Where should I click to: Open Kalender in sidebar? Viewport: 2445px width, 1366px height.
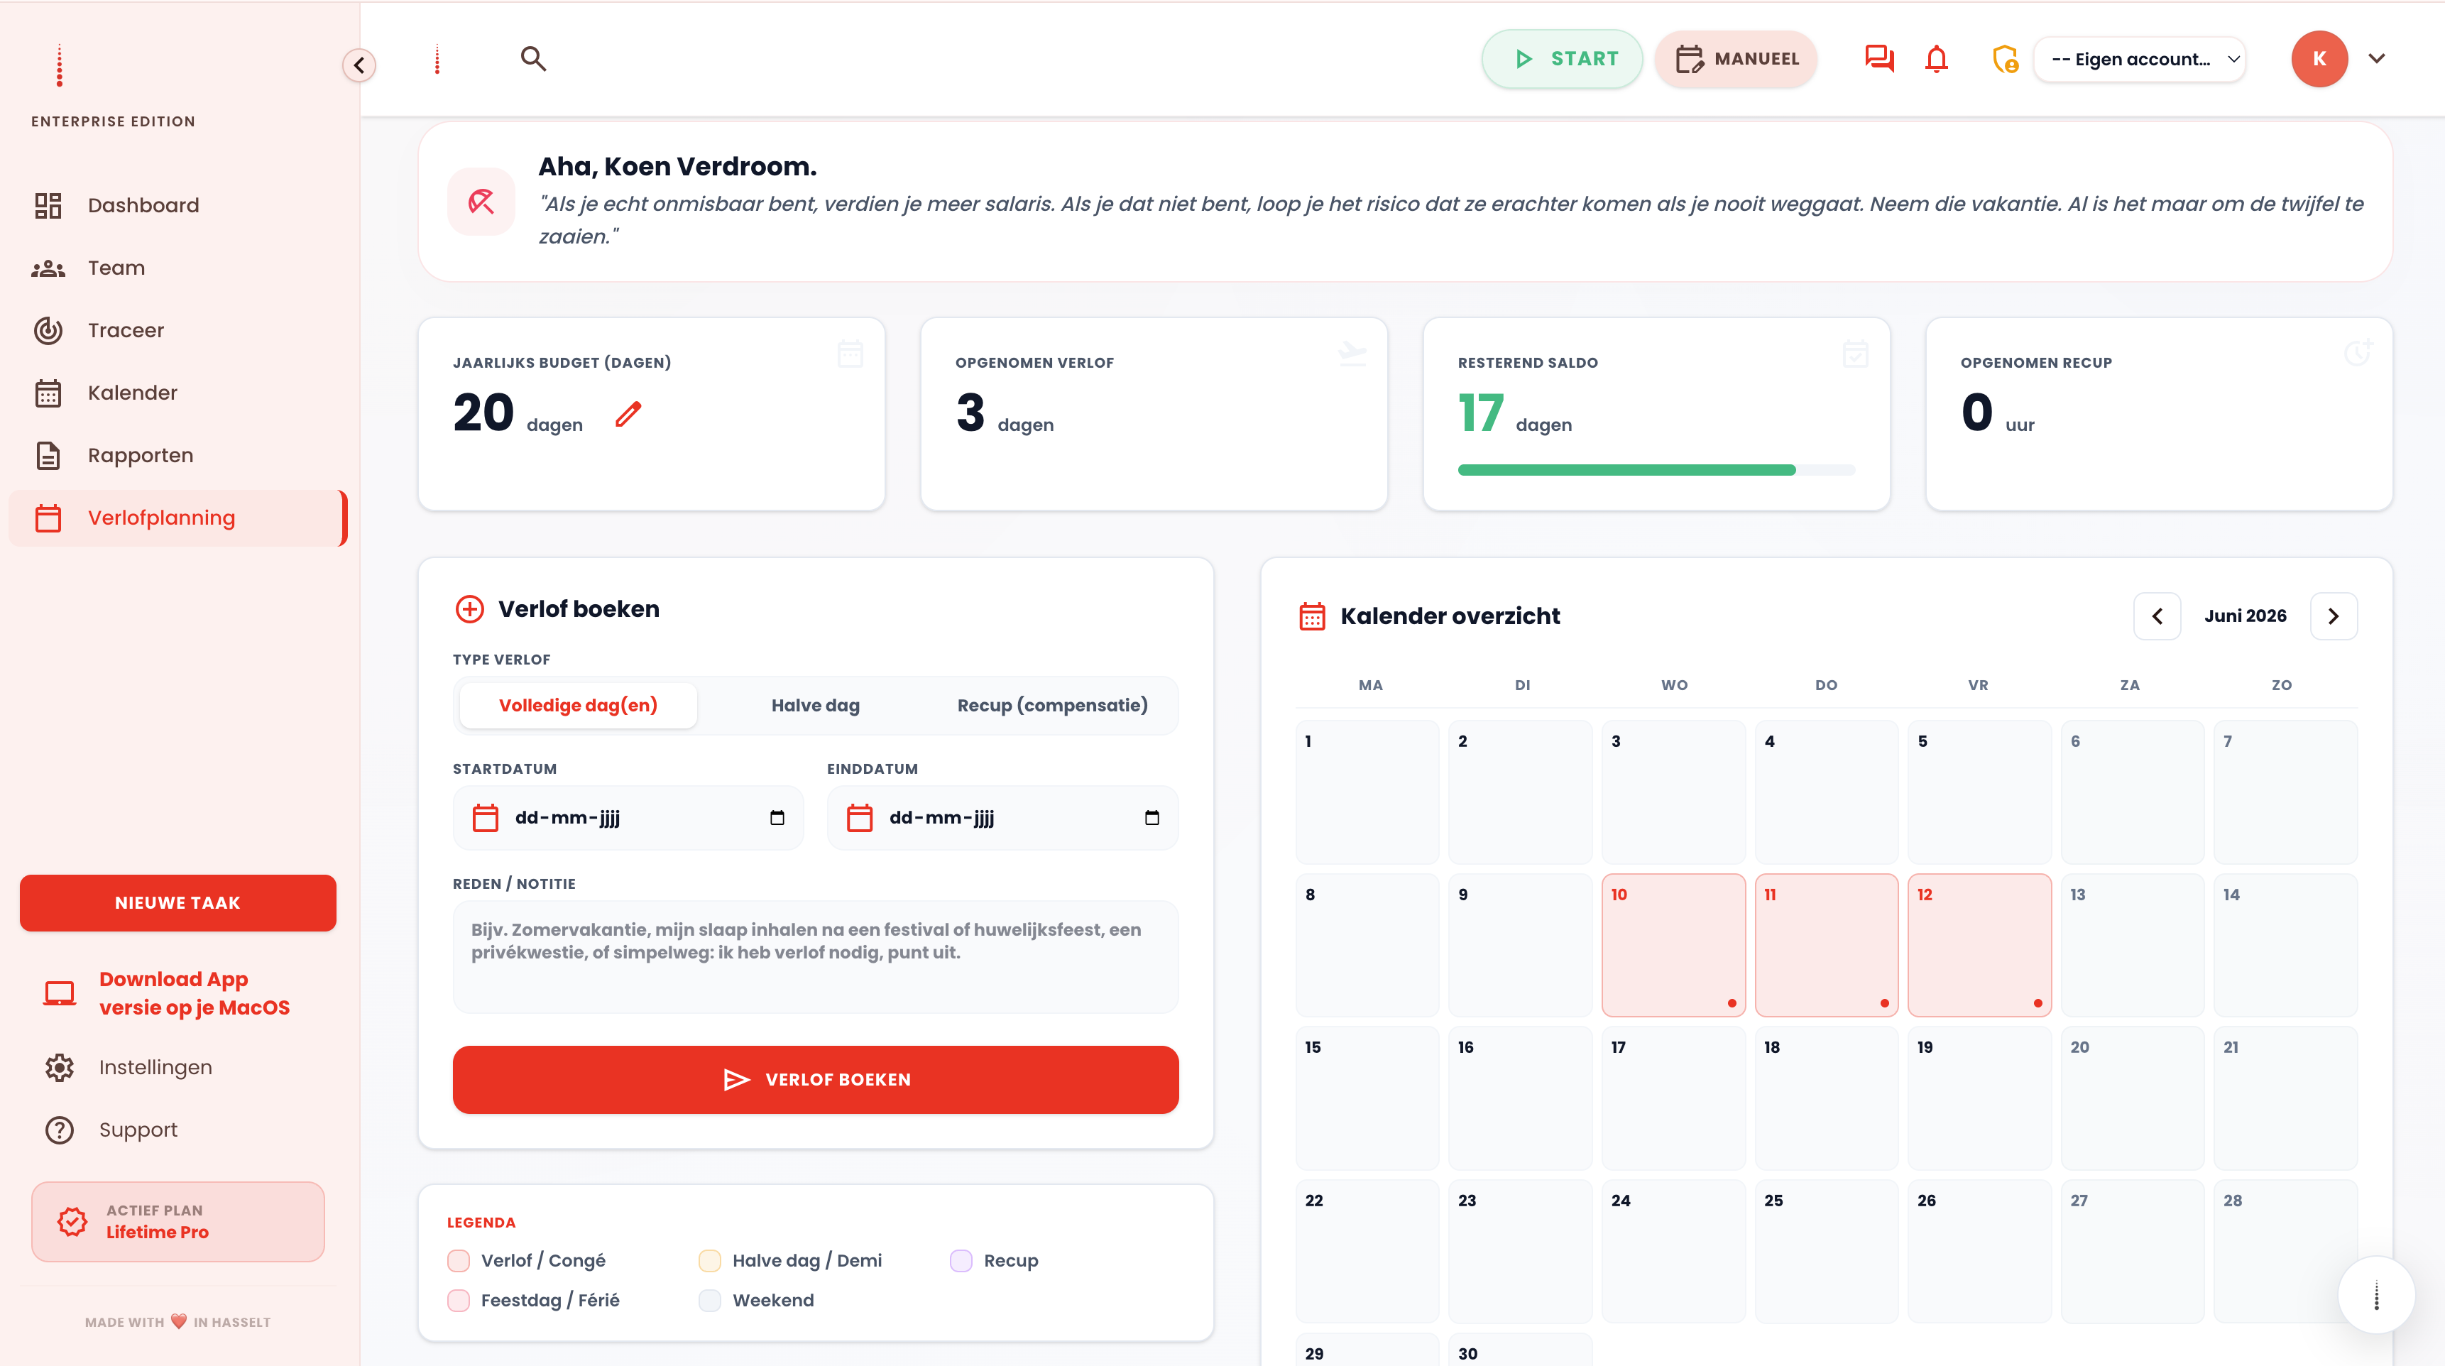177,393
